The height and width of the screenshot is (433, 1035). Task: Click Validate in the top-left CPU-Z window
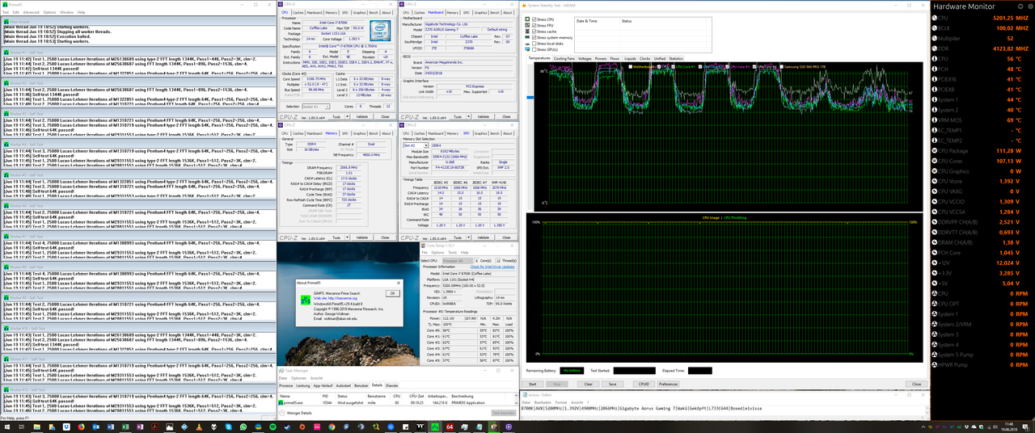click(x=361, y=116)
